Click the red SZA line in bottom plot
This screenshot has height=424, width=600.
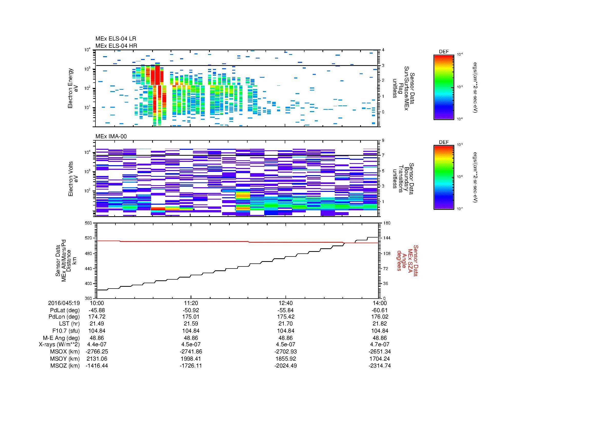coord(237,242)
